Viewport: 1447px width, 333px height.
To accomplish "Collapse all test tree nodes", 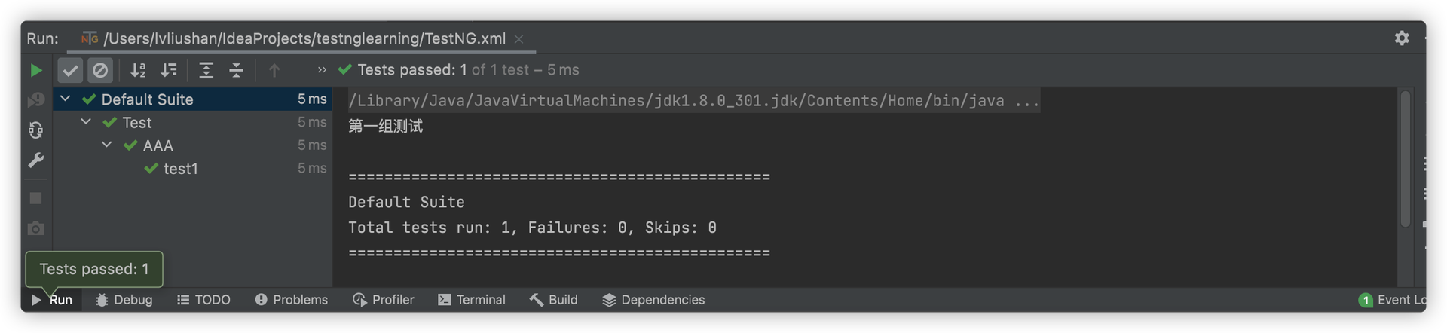I will [x=236, y=70].
